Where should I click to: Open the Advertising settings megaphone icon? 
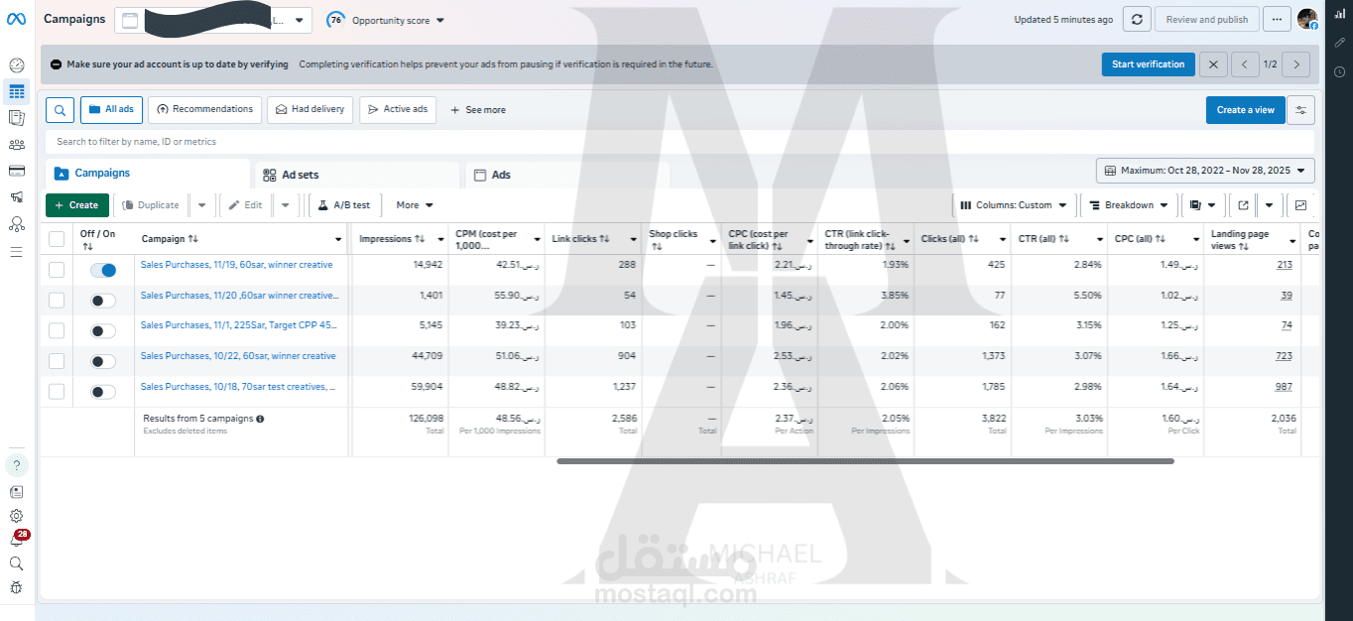16,197
